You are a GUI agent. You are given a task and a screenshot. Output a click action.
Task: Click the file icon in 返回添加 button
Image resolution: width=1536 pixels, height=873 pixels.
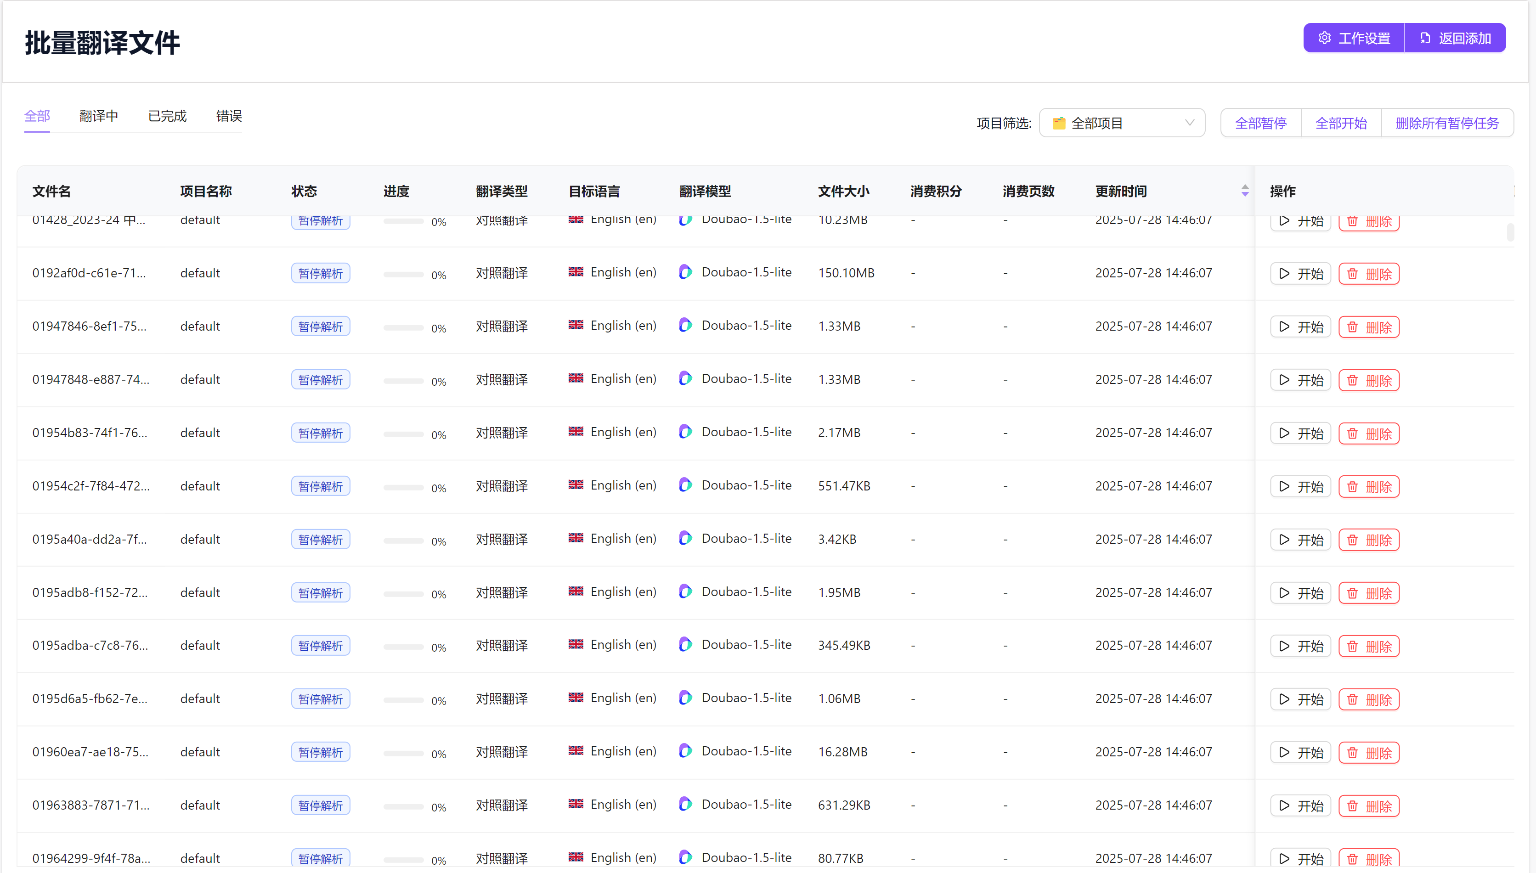pyautogui.click(x=1425, y=39)
